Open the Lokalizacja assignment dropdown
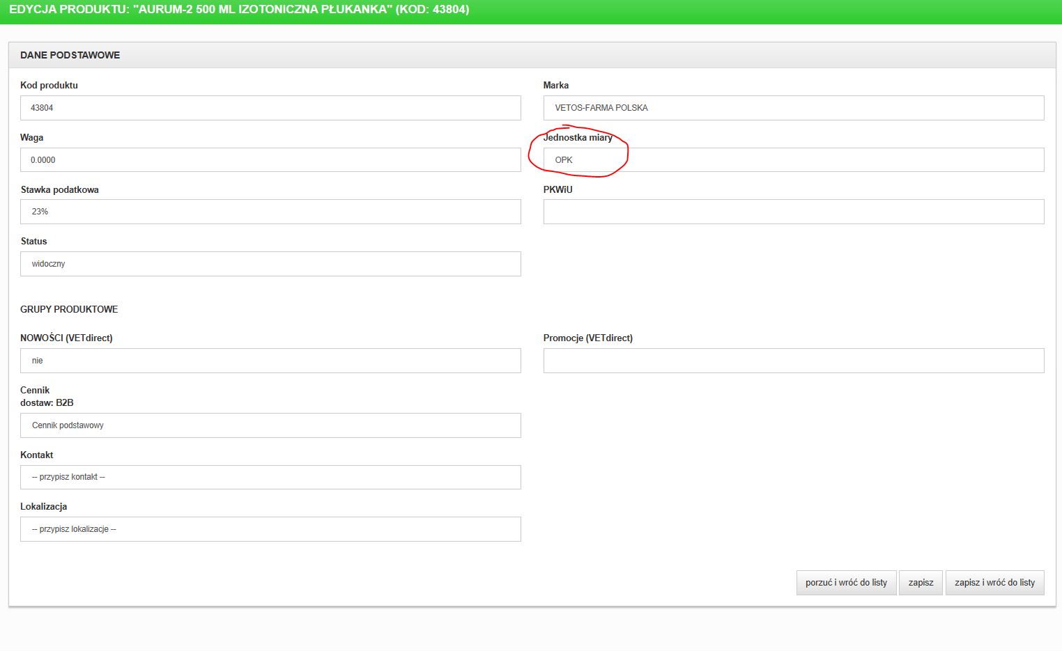The image size is (1062, 651). click(270, 529)
